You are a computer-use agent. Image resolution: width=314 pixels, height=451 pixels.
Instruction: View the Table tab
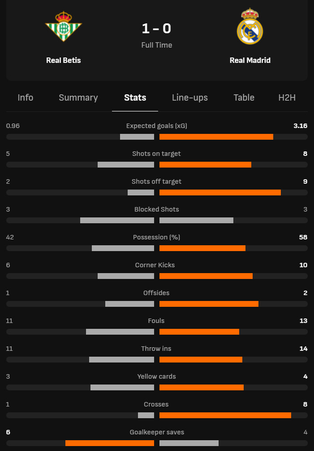click(244, 97)
